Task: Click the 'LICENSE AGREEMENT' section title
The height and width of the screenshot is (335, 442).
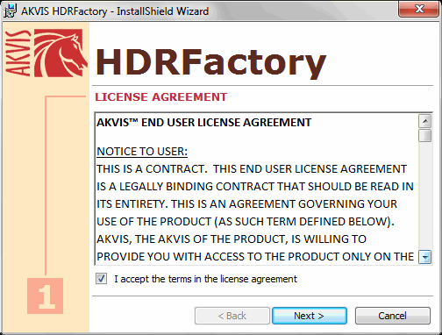Action: 161,97
